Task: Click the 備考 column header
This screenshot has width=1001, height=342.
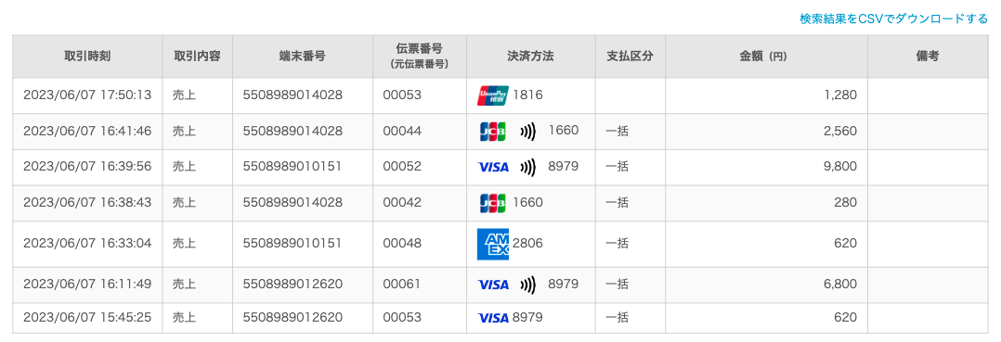Action: [x=928, y=56]
